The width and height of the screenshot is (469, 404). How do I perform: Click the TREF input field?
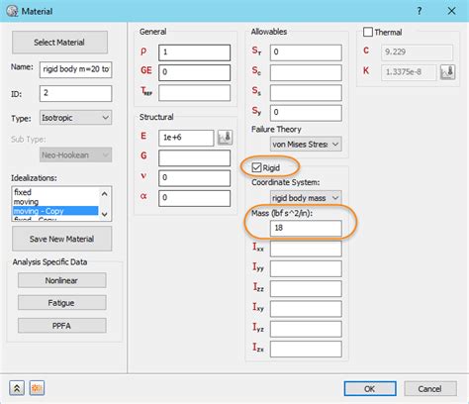[194, 92]
